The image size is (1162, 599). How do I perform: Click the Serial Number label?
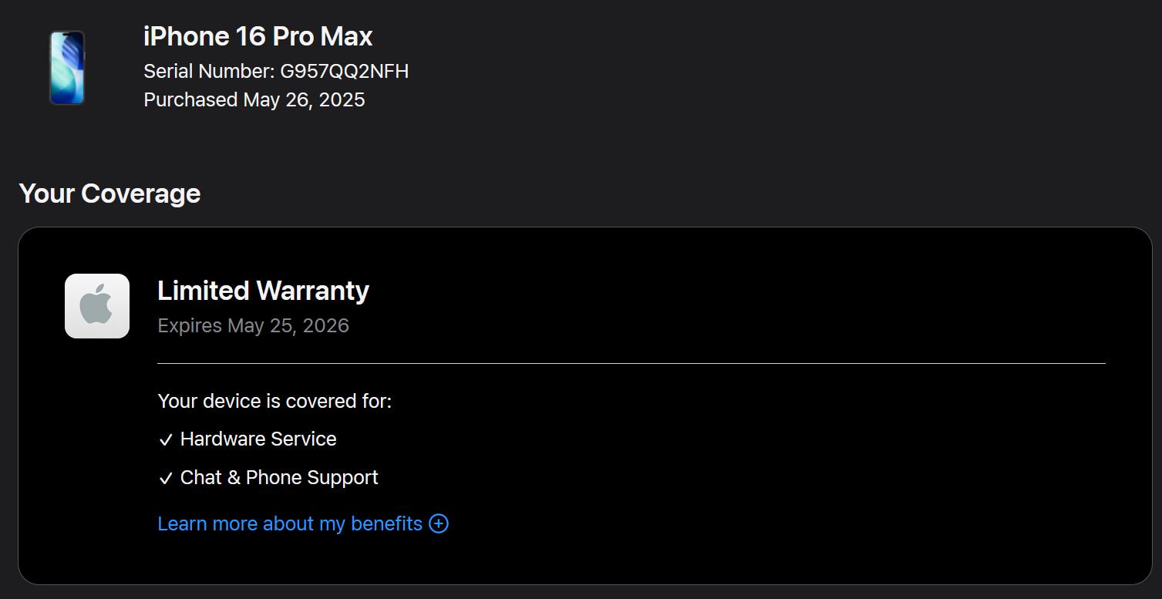coord(208,72)
